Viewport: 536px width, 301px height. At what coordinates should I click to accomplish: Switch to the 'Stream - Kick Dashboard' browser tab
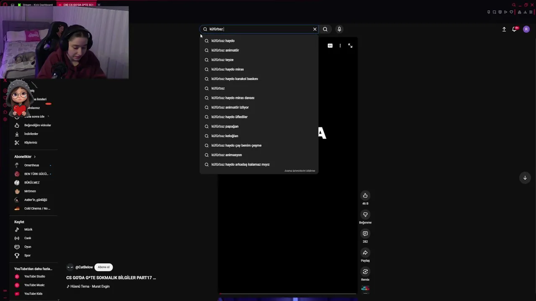point(35,5)
